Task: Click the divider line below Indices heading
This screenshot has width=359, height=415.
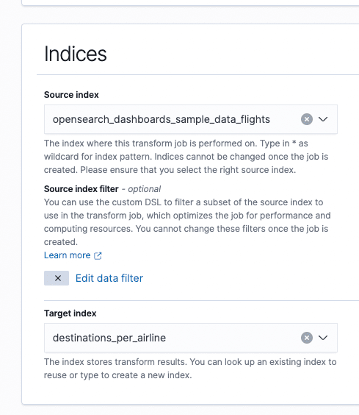Action: pyautogui.click(x=197, y=74)
